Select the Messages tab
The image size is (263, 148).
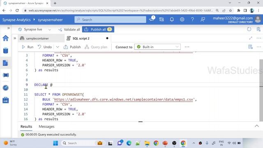[46, 127]
